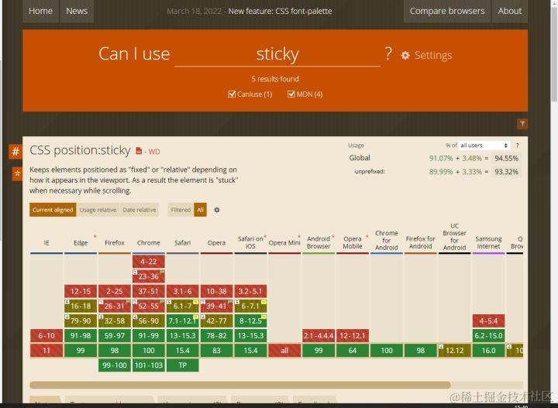
Task: Click the Safari on iOS column header
Action: click(x=250, y=242)
